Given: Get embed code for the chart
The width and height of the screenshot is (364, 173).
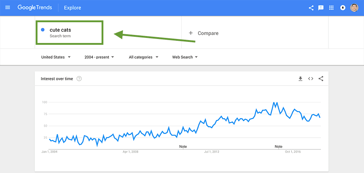Looking at the screenshot, I should 310,79.
